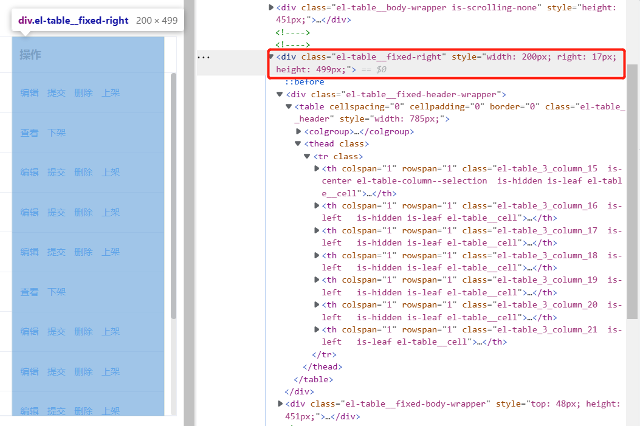Viewport: 640px width, 426px height.
Task: Click the ellipsis more-actions icon beside highlighted div
Action: pos(204,57)
